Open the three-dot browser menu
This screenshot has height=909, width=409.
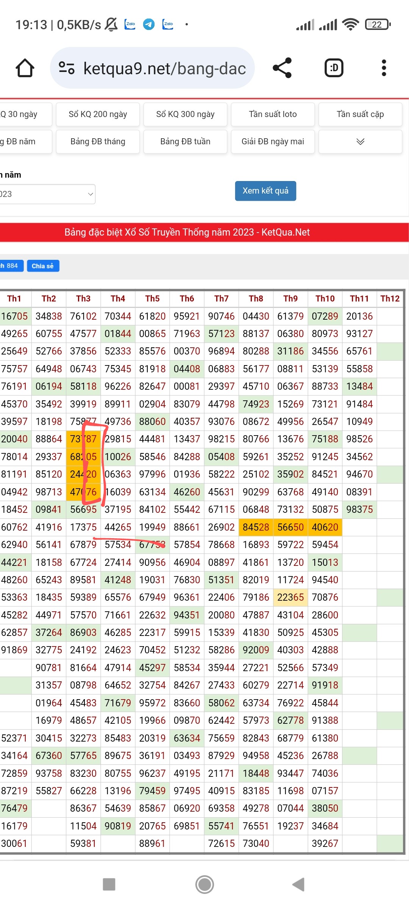click(384, 68)
